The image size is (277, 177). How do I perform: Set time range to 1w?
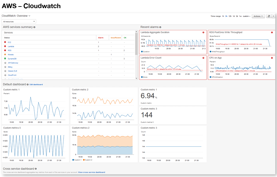(240, 16)
